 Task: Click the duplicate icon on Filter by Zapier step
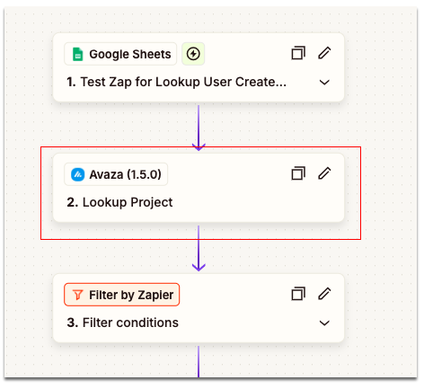click(x=298, y=294)
